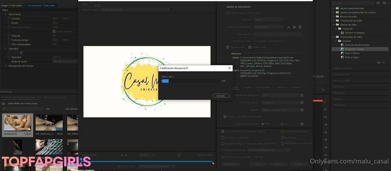Image resolution: width=391 pixels, height=171 pixels.
Task: Open the Navegador de medios tab
Action: (x=55, y=97)
